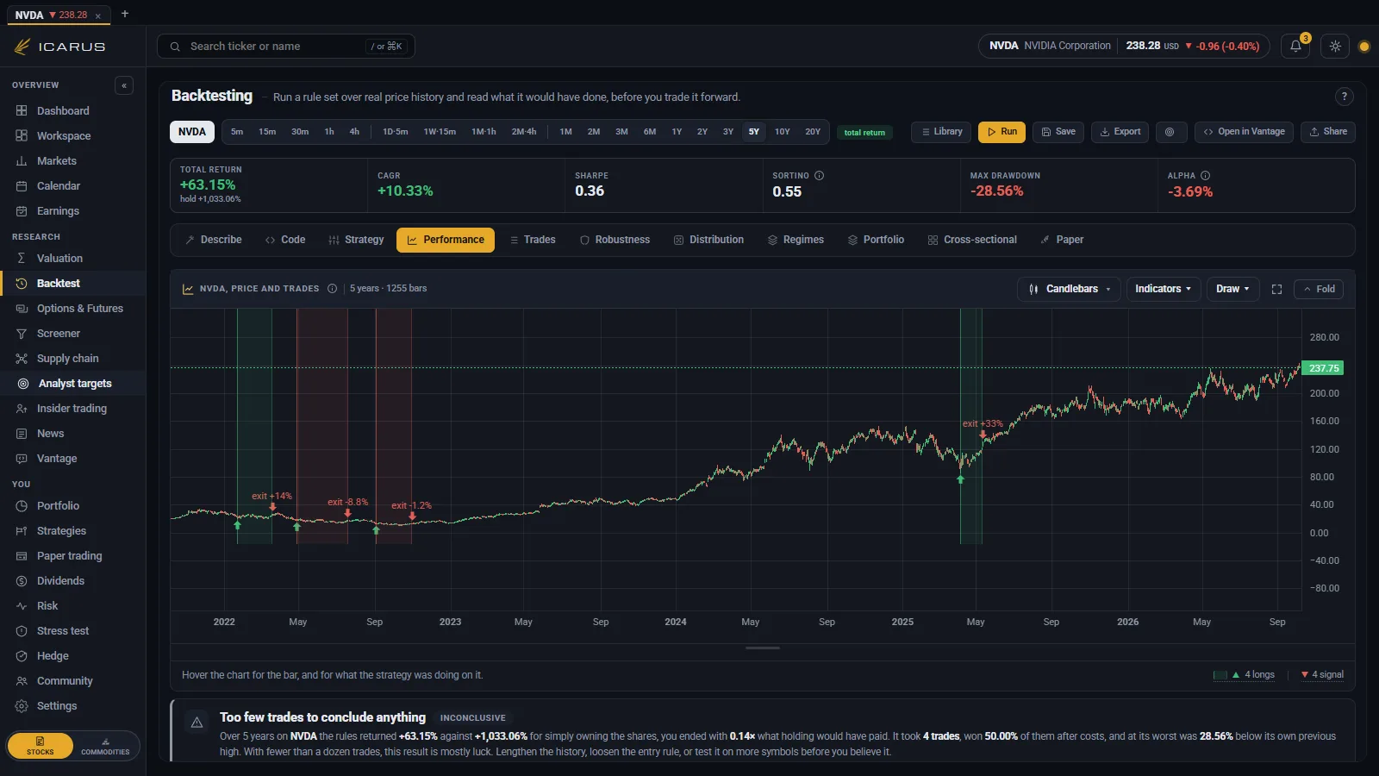The height and width of the screenshot is (776, 1379).
Task: Open the Hedge page
Action: pos(73,656)
